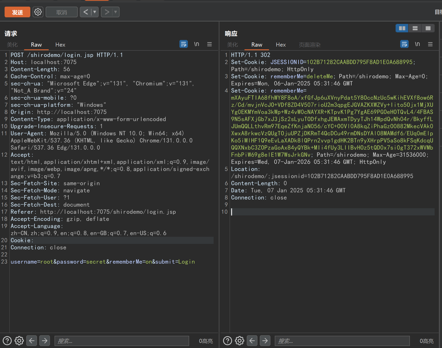
Task: Click response Connection: close line
Action: tap(259, 198)
